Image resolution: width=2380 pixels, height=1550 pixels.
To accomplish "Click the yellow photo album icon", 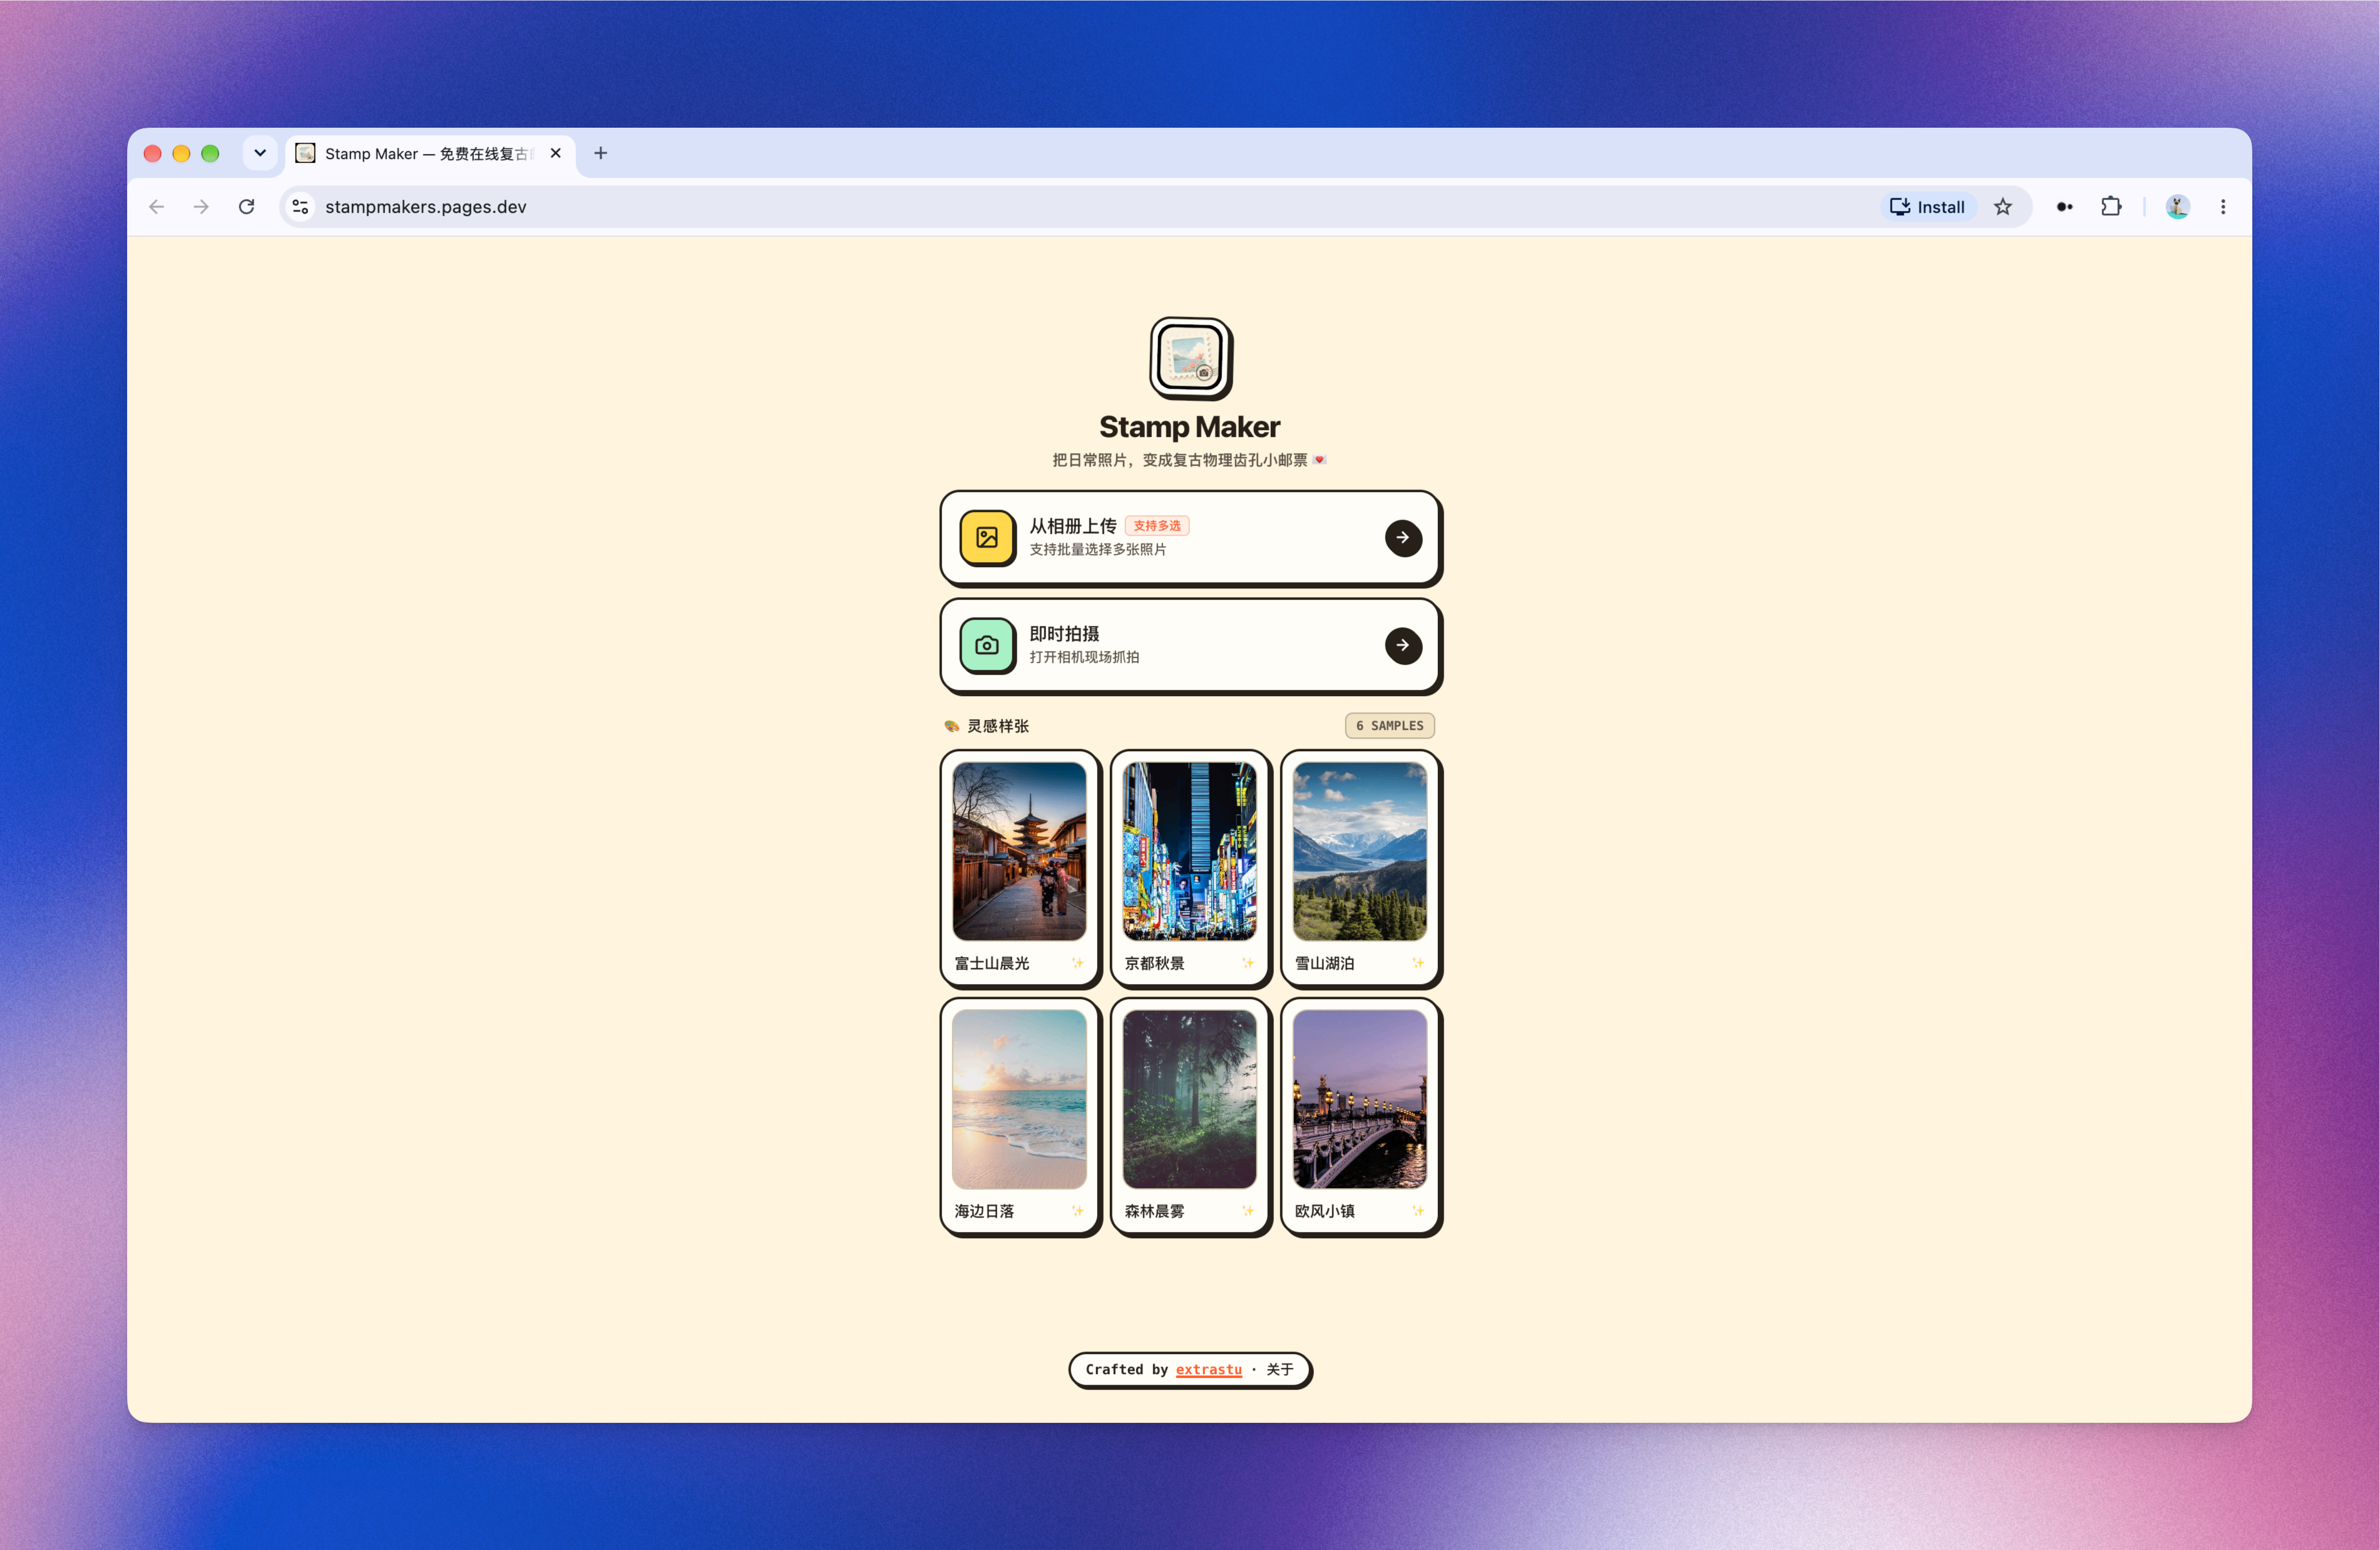I will pyautogui.click(x=987, y=538).
